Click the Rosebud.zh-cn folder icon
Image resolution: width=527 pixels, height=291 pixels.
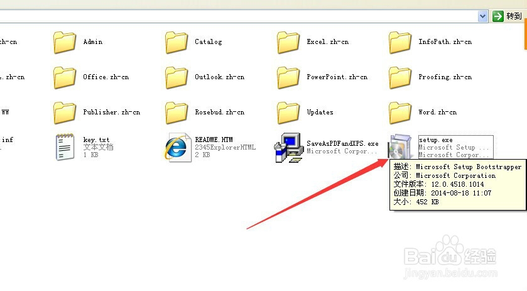(x=176, y=113)
